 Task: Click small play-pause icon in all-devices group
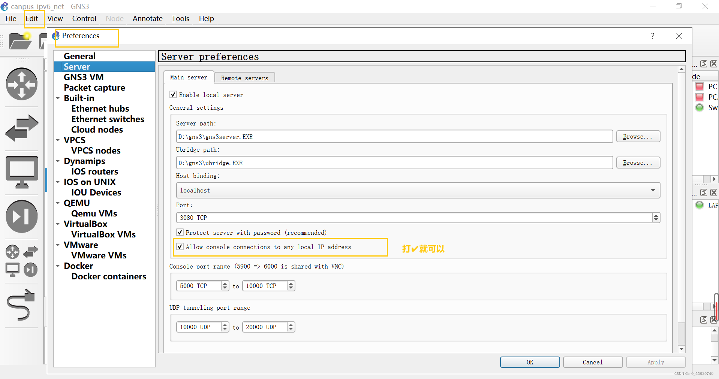tap(30, 270)
